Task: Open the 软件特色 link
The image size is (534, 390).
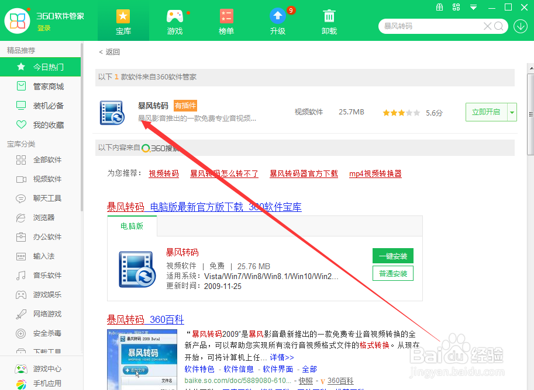Action: (199, 369)
